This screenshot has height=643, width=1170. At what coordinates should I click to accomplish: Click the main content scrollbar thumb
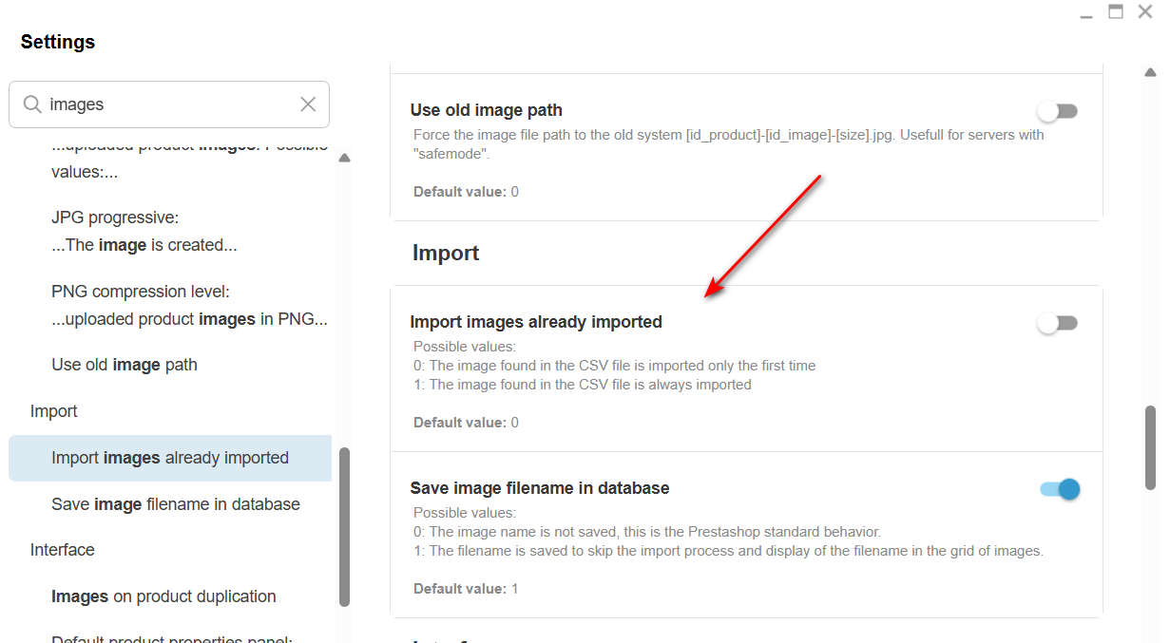[1150, 447]
